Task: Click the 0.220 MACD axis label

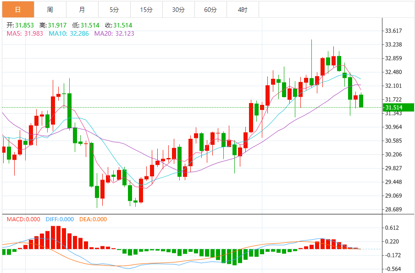Action: (393, 241)
